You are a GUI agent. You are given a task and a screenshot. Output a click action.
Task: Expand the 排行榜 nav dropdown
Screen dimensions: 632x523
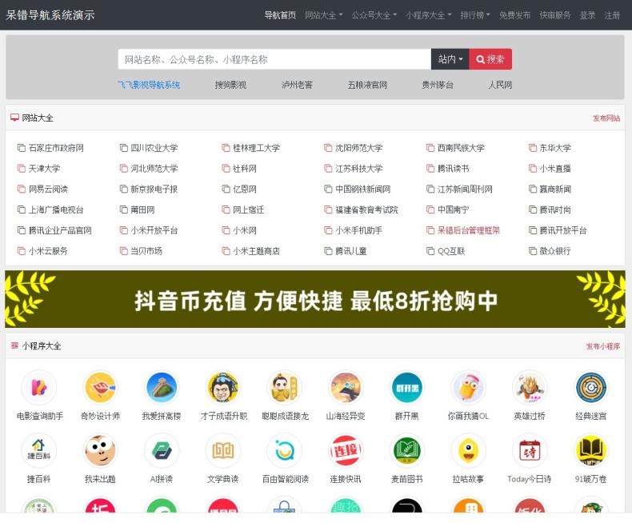tap(475, 15)
